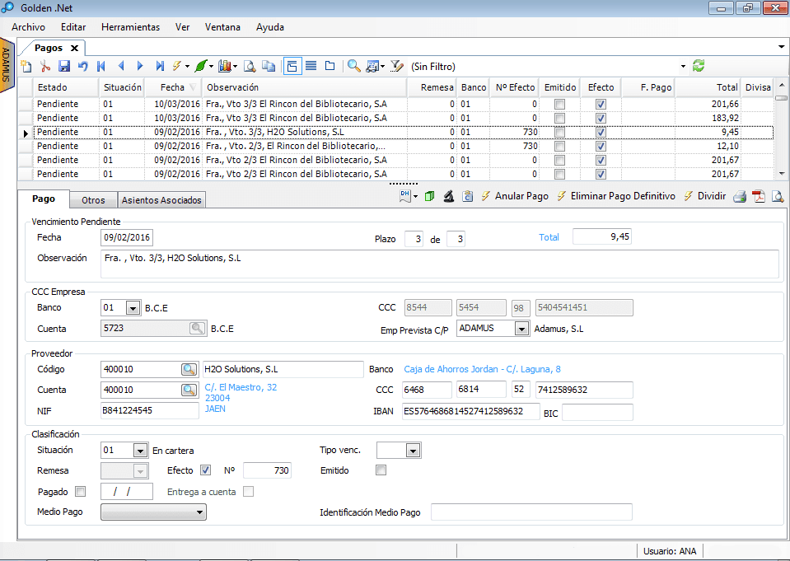Click the printer icon

(740, 196)
